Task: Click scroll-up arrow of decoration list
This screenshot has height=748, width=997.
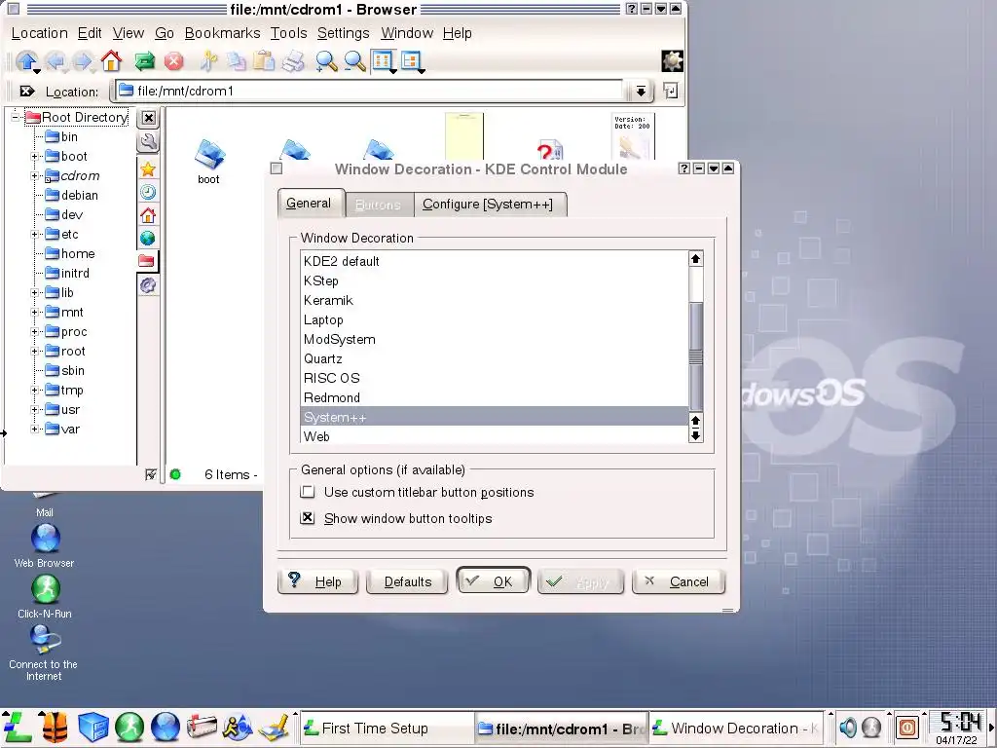Action: click(x=695, y=259)
